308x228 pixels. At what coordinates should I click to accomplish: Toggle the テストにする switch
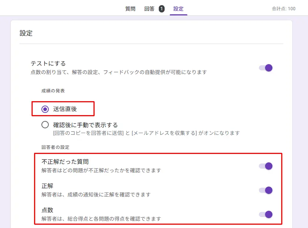click(265, 68)
